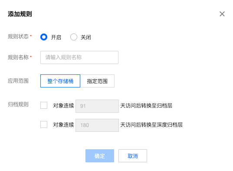Cancel the dialog with the 取消 button
Viewport: 233px width, 171px height.
click(x=133, y=156)
